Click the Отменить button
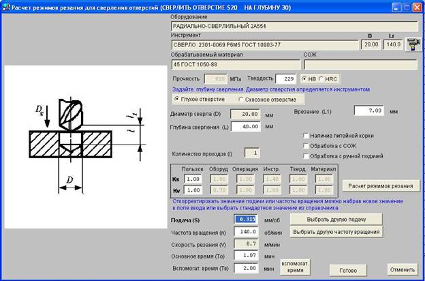 point(402,269)
